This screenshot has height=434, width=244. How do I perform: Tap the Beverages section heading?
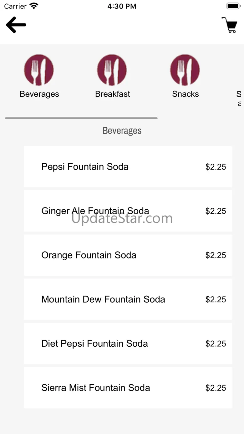[122, 131]
